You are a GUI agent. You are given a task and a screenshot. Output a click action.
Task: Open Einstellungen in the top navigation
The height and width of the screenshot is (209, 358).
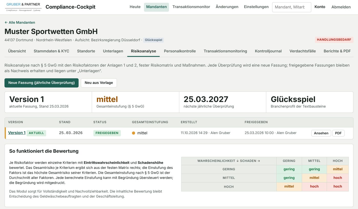(256, 7)
